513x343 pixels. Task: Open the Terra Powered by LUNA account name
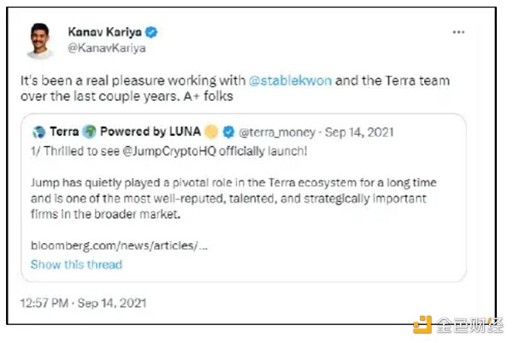(x=147, y=132)
